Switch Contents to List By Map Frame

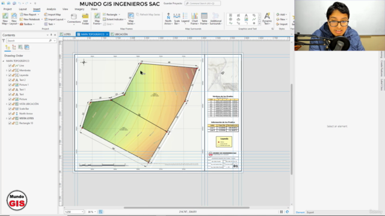[x=20, y=47]
